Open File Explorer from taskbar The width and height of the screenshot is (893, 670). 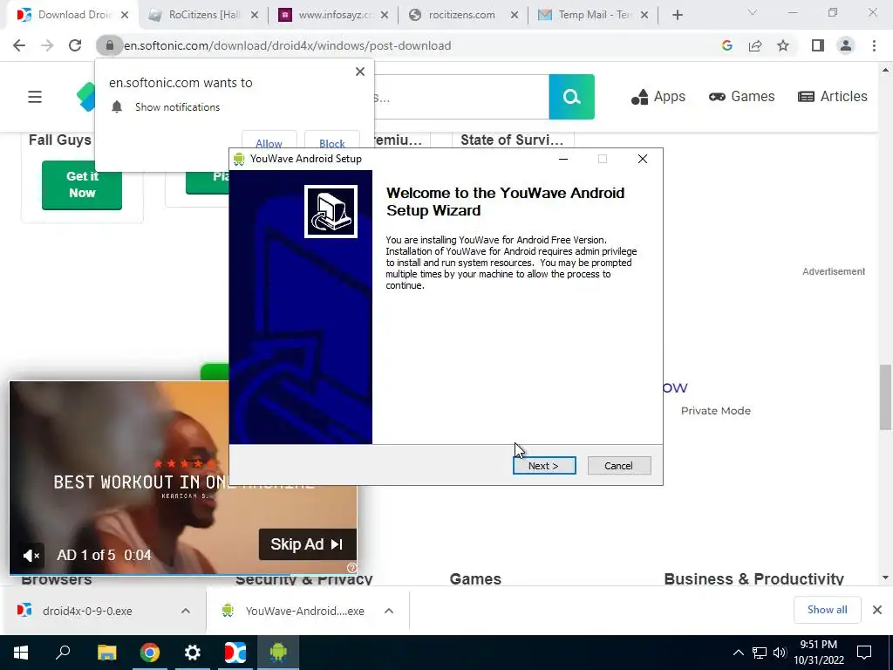(x=106, y=653)
